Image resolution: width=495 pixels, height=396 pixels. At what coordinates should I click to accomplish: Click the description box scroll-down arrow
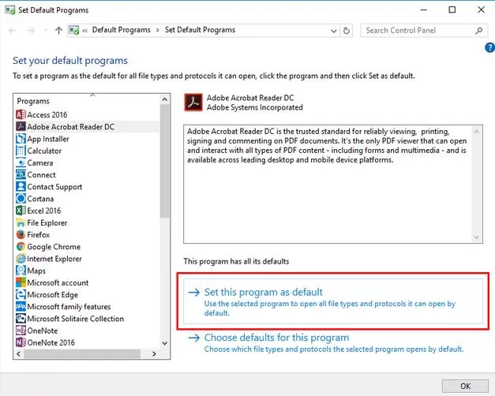476,237
